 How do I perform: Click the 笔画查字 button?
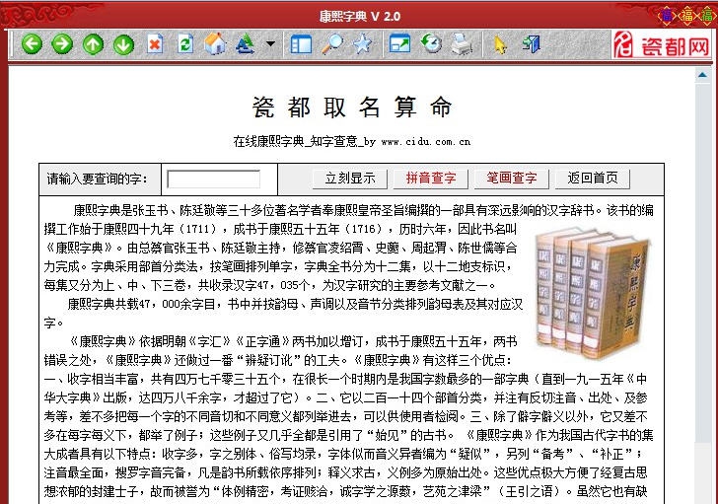(512, 179)
